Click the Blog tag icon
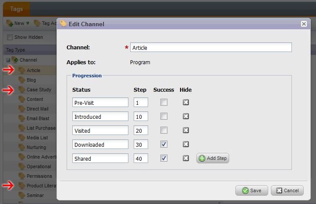Screen dimensions: 316x204 tap(22, 80)
